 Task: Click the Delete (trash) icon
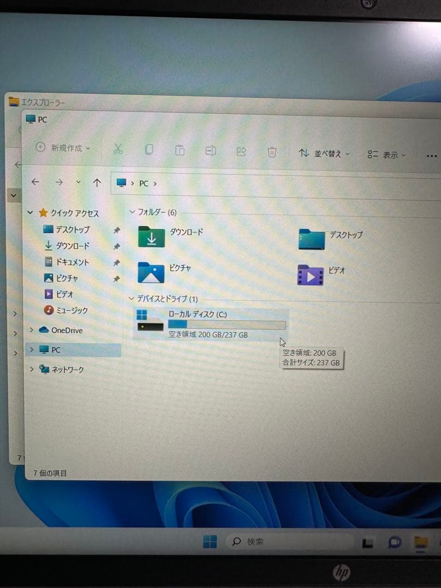pos(272,153)
